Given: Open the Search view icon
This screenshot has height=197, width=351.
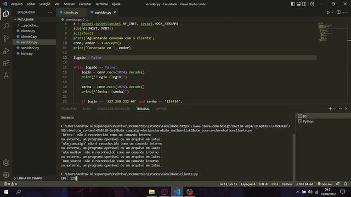Looking at the screenshot, I should tap(6, 26).
